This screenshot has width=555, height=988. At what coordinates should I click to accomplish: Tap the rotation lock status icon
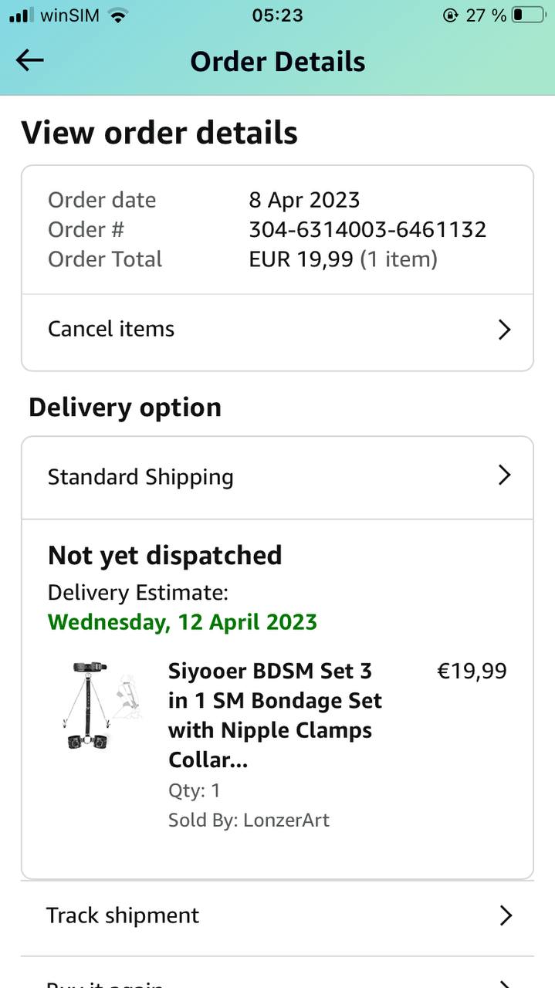click(x=451, y=15)
